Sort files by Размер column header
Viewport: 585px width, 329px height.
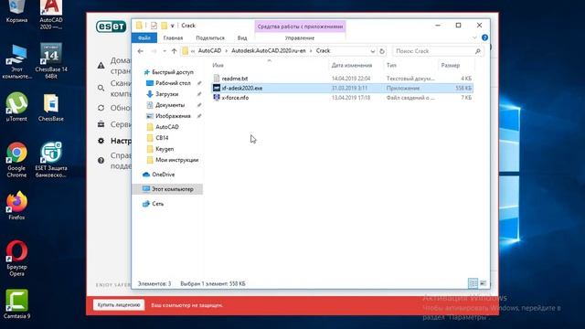pos(451,65)
